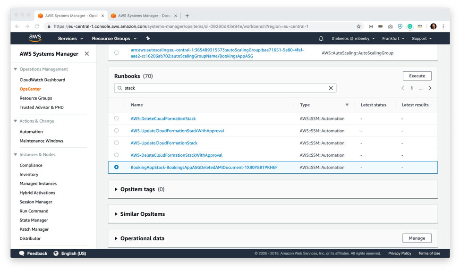460x270 pixels.
Task: Open AWS-DeleteCloudFormationStack runbook link
Action: [x=163, y=118]
